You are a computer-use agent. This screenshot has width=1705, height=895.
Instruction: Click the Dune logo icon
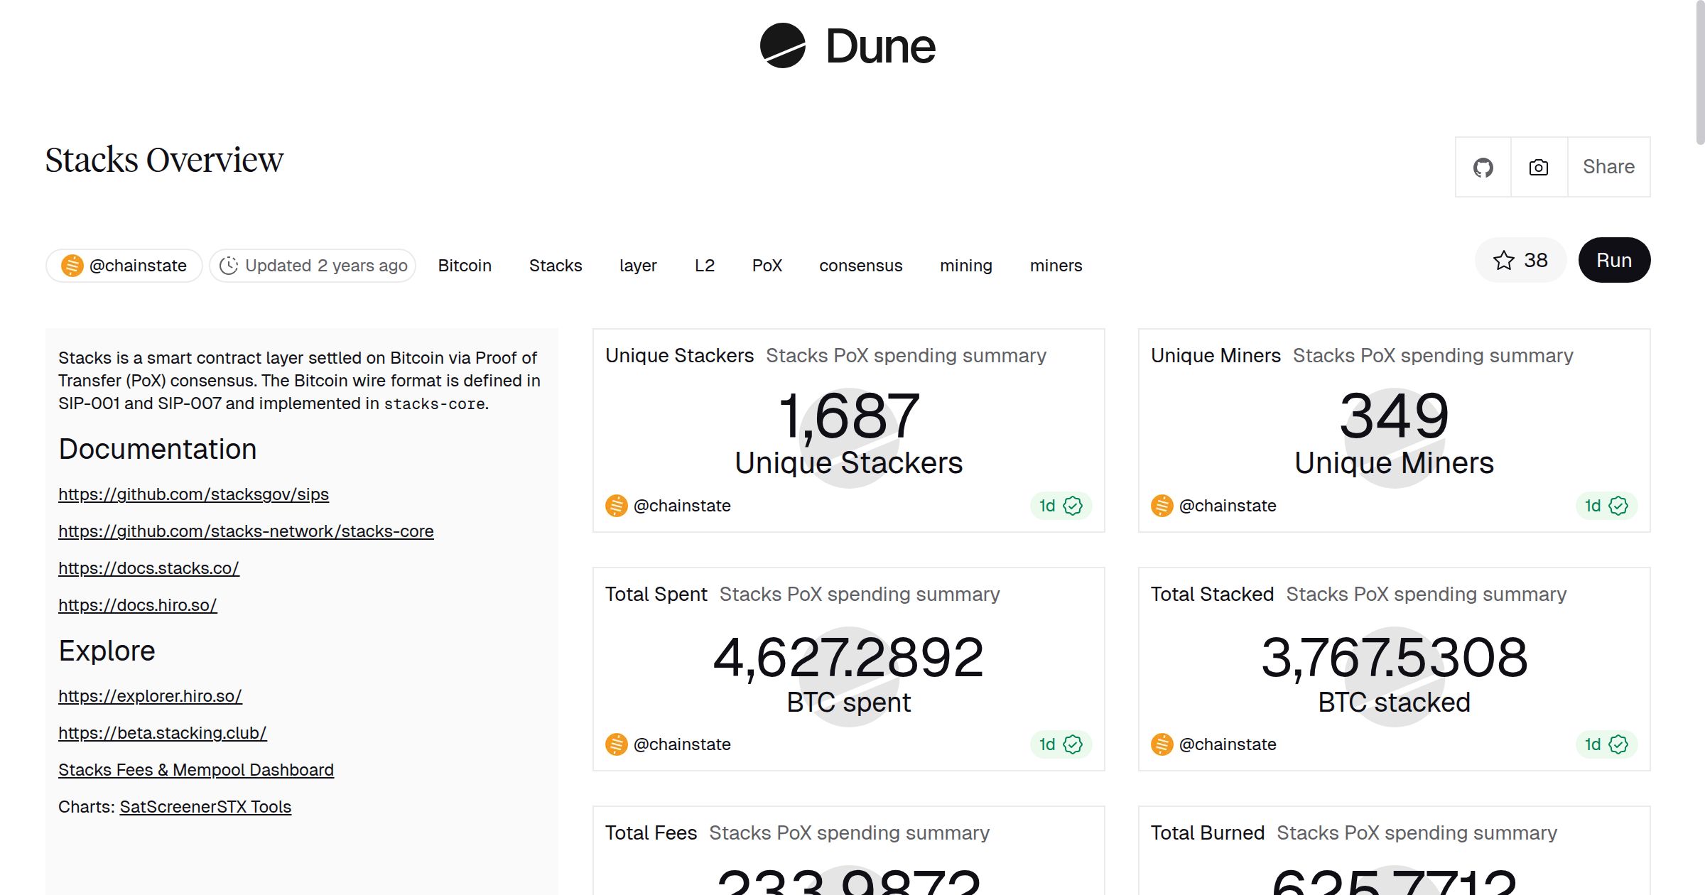pyautogui.click(x=782, y=46)
